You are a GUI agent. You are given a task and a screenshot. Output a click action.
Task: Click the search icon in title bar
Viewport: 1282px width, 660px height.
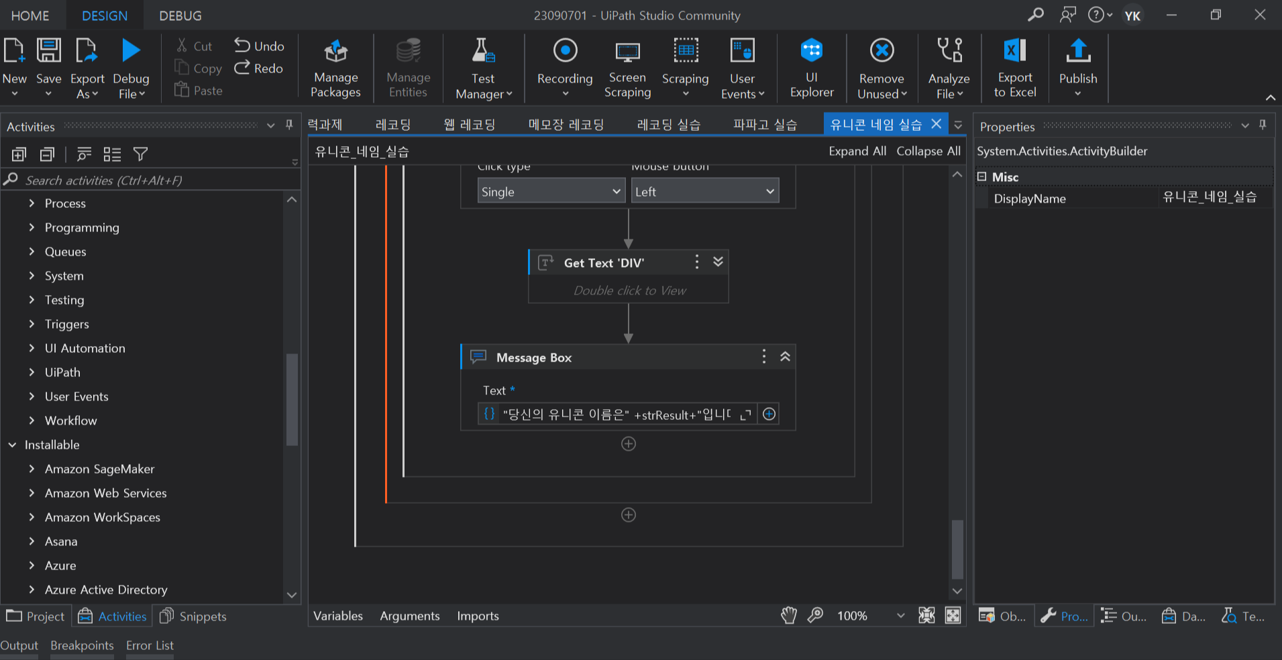[1036, 14]
